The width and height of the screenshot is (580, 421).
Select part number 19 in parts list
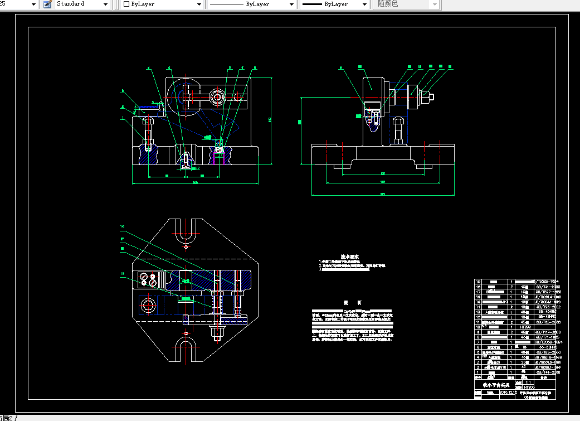478,282
